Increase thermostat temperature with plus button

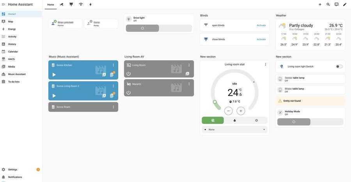click(241, 111)
